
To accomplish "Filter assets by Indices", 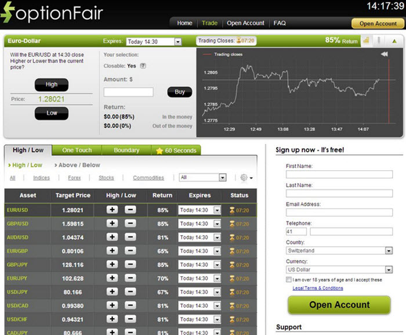I will [41, 178].
